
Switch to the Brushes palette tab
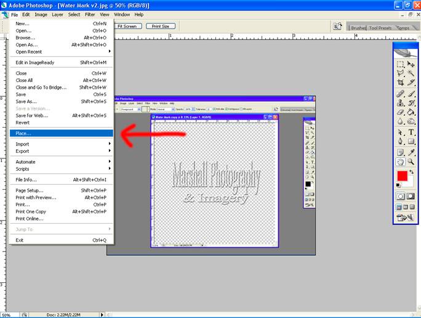(358, 28)
